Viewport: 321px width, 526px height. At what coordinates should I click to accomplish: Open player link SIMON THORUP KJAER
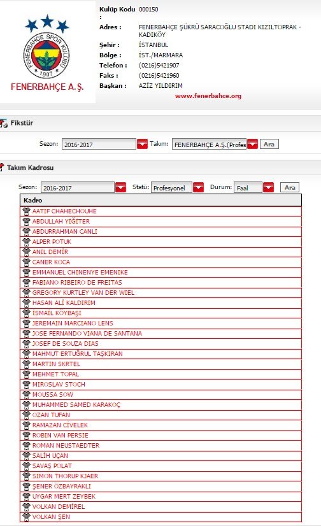(65, 476)
